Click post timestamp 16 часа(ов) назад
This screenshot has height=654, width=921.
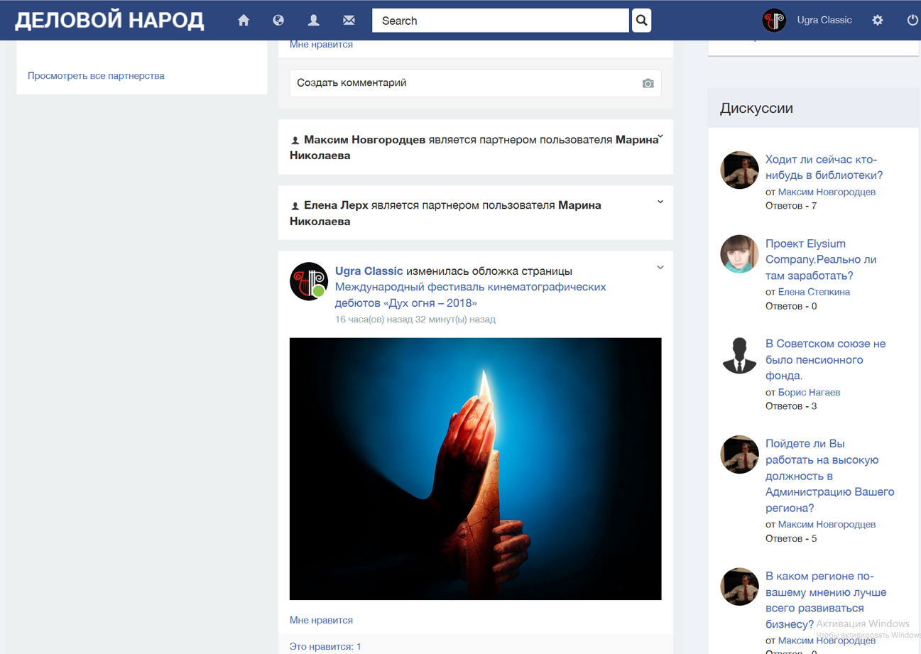(x=415, y=320)
